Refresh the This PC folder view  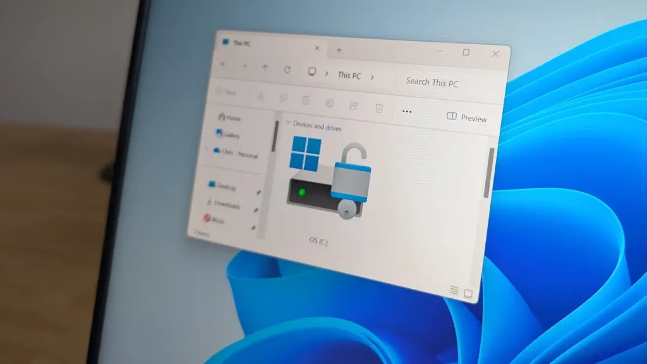pyautogui.click(x=287, y=70)
